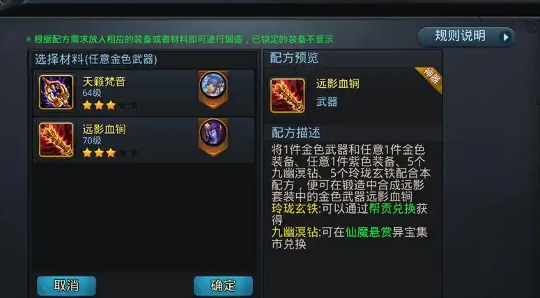Choose the 远影血锏 70级 row

(x=144, y=140)
